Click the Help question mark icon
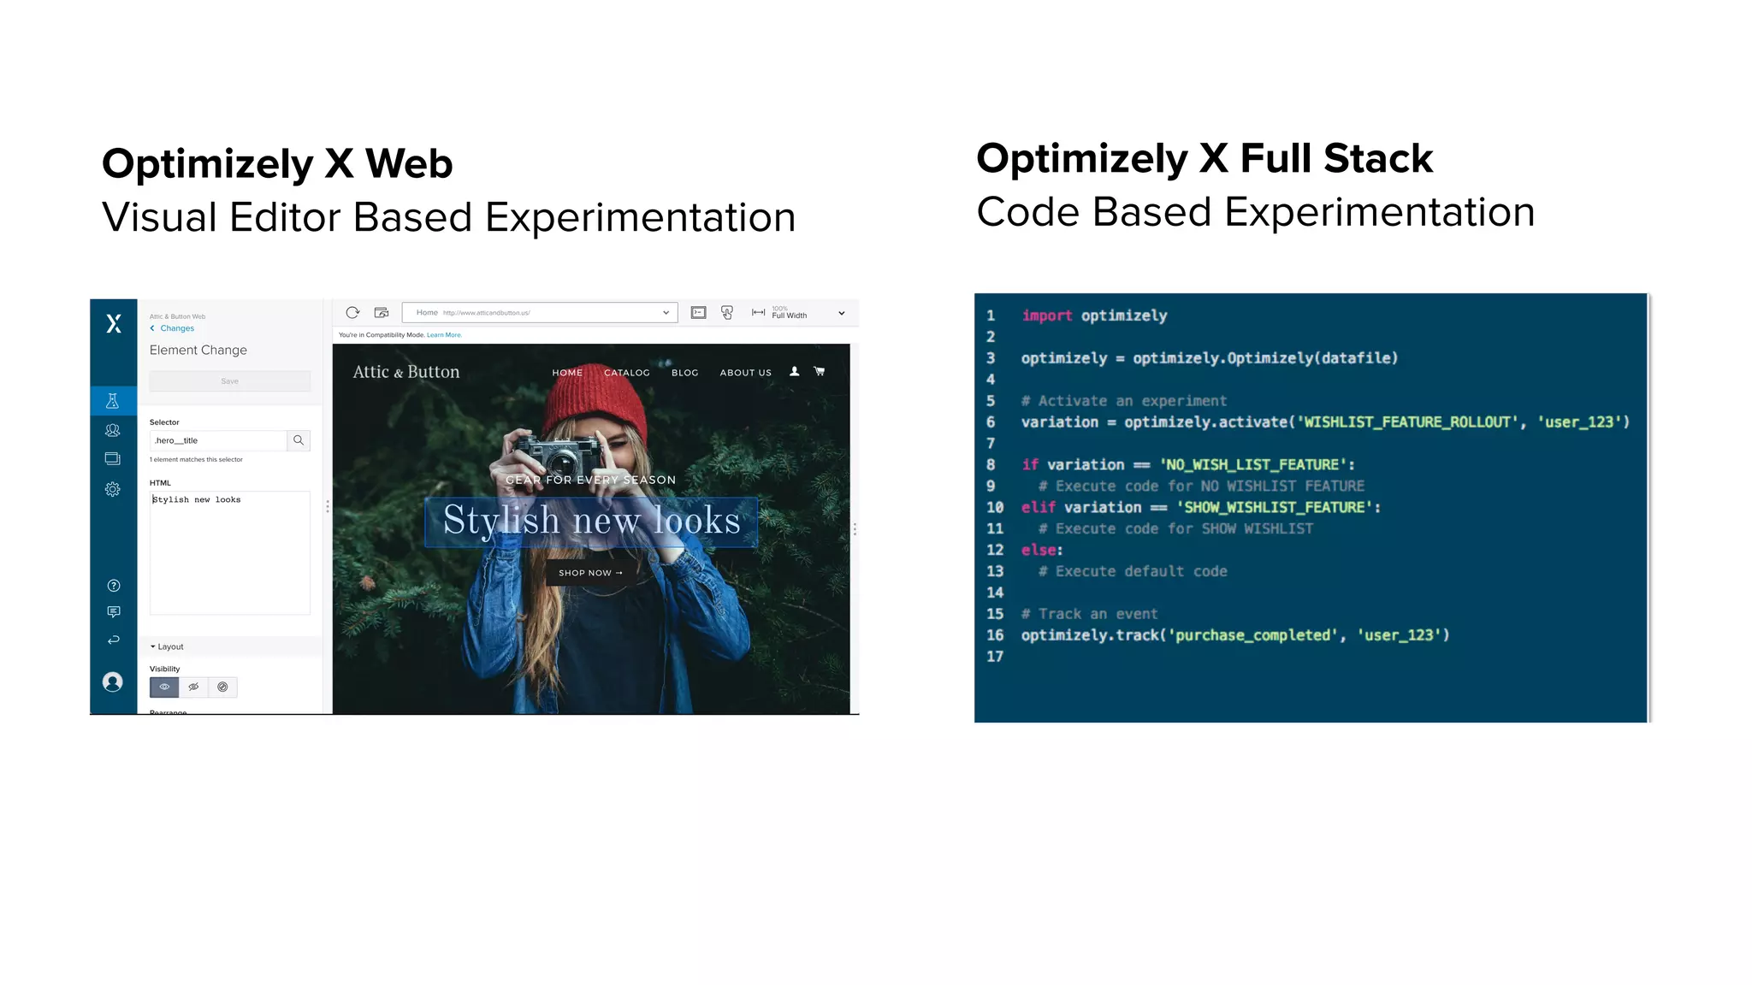This screenshot has width=1752, height=985. [113, 586]
